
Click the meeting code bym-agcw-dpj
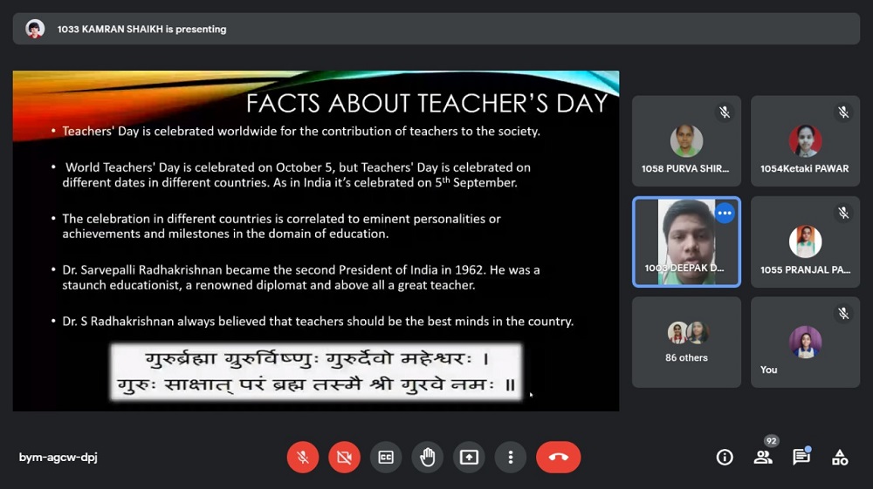pyautogui.click(x=58, y=458)
